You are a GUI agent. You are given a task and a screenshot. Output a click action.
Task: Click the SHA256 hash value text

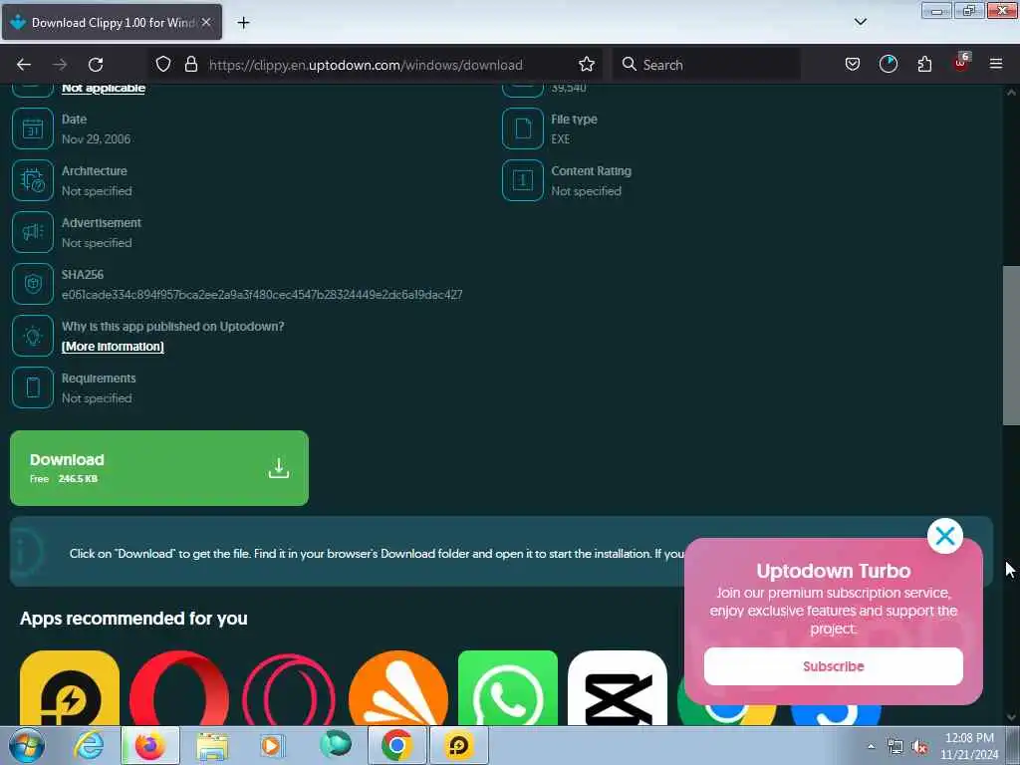coord(262,295)
